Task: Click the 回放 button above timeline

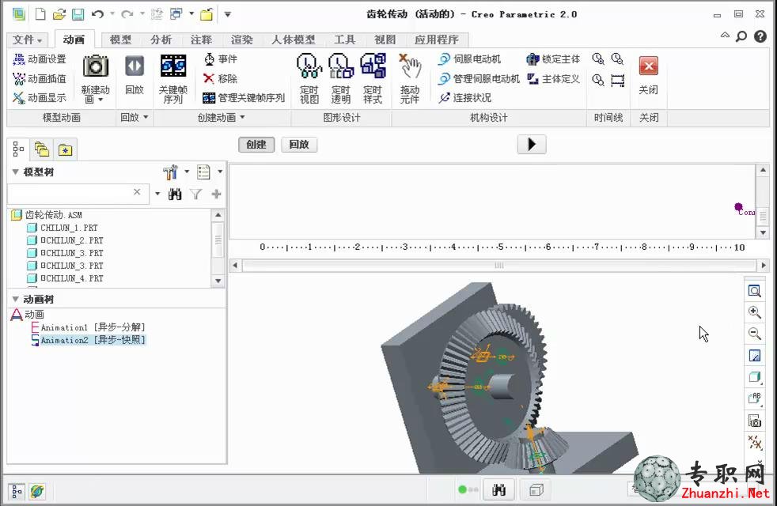Action: pyautogui.click(x=299, y=145)
